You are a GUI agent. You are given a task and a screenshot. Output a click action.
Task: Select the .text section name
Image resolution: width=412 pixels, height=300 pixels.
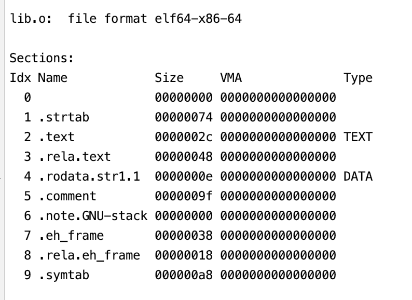point(57,138)
